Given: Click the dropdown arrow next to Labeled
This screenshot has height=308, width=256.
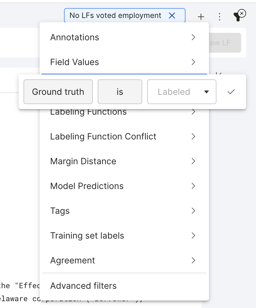Looking at the screenshot, I should [x=206, y=92].
